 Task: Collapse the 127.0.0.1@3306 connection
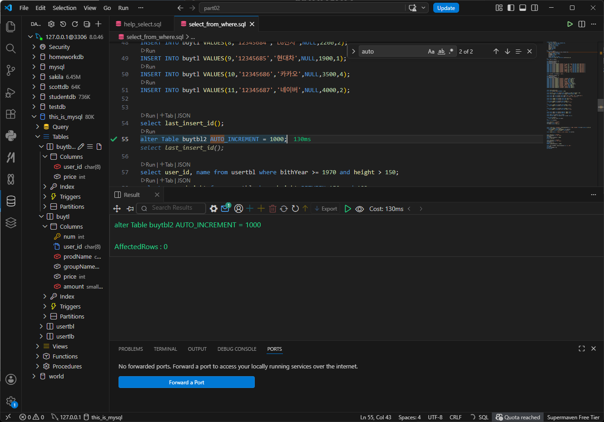coord(30,37)
